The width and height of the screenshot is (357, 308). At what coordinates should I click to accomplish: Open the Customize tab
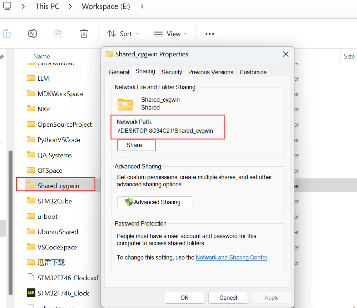pyautogui.click(x=253, y=72)
